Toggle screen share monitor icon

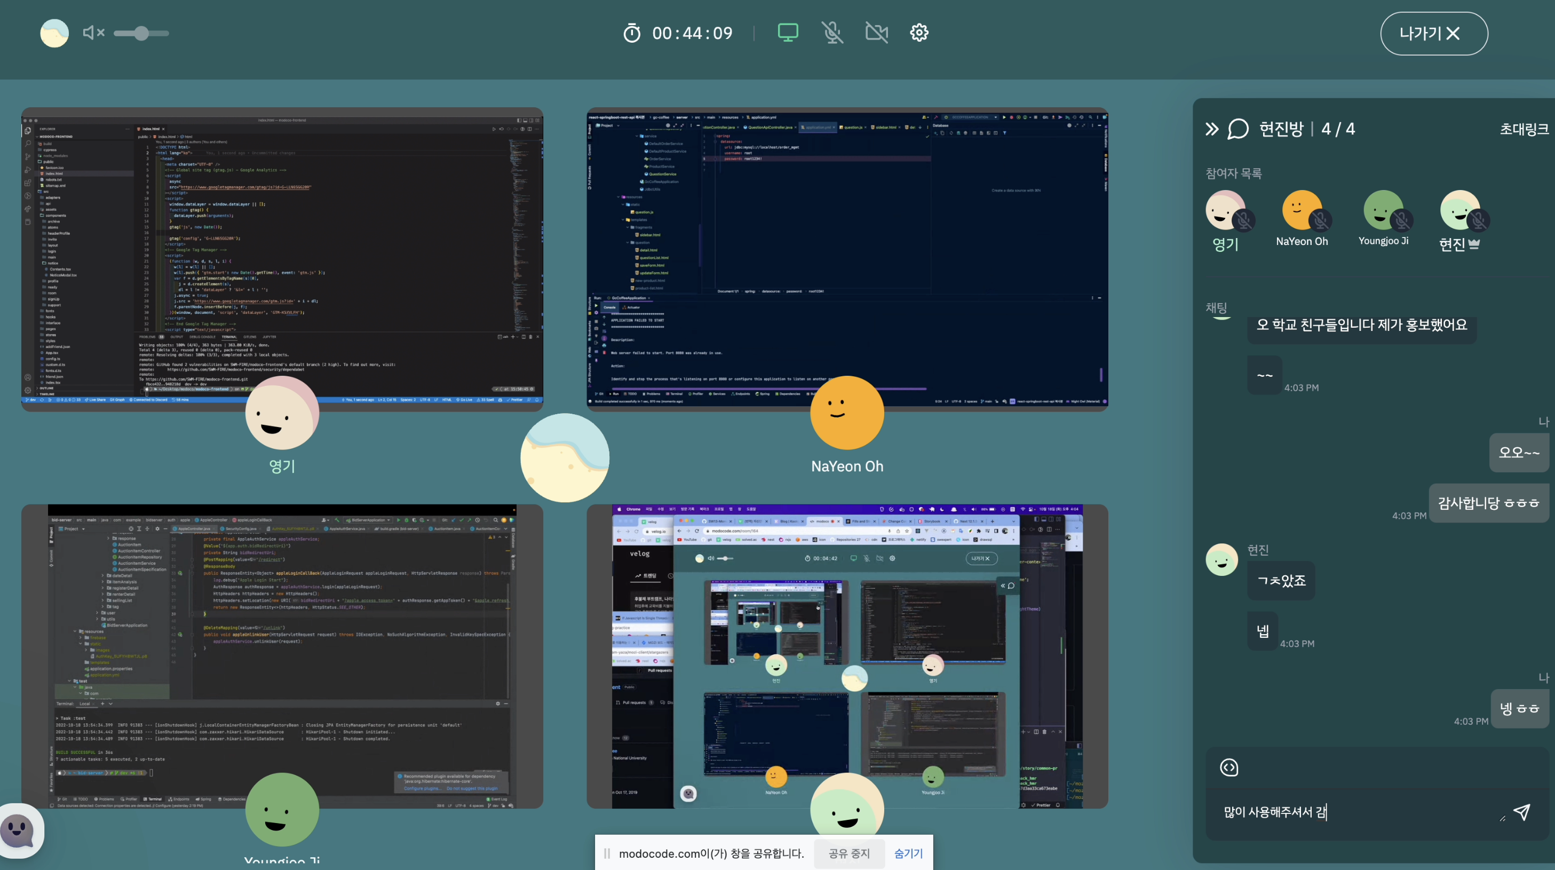pyautogui.click(x=788, y=33)
